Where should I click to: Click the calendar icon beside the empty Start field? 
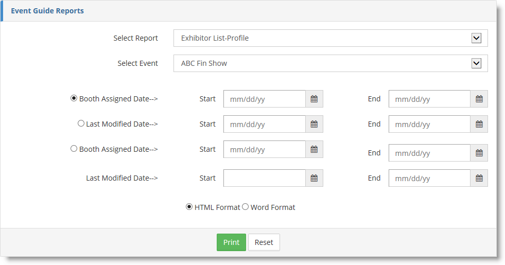point(314,178)
